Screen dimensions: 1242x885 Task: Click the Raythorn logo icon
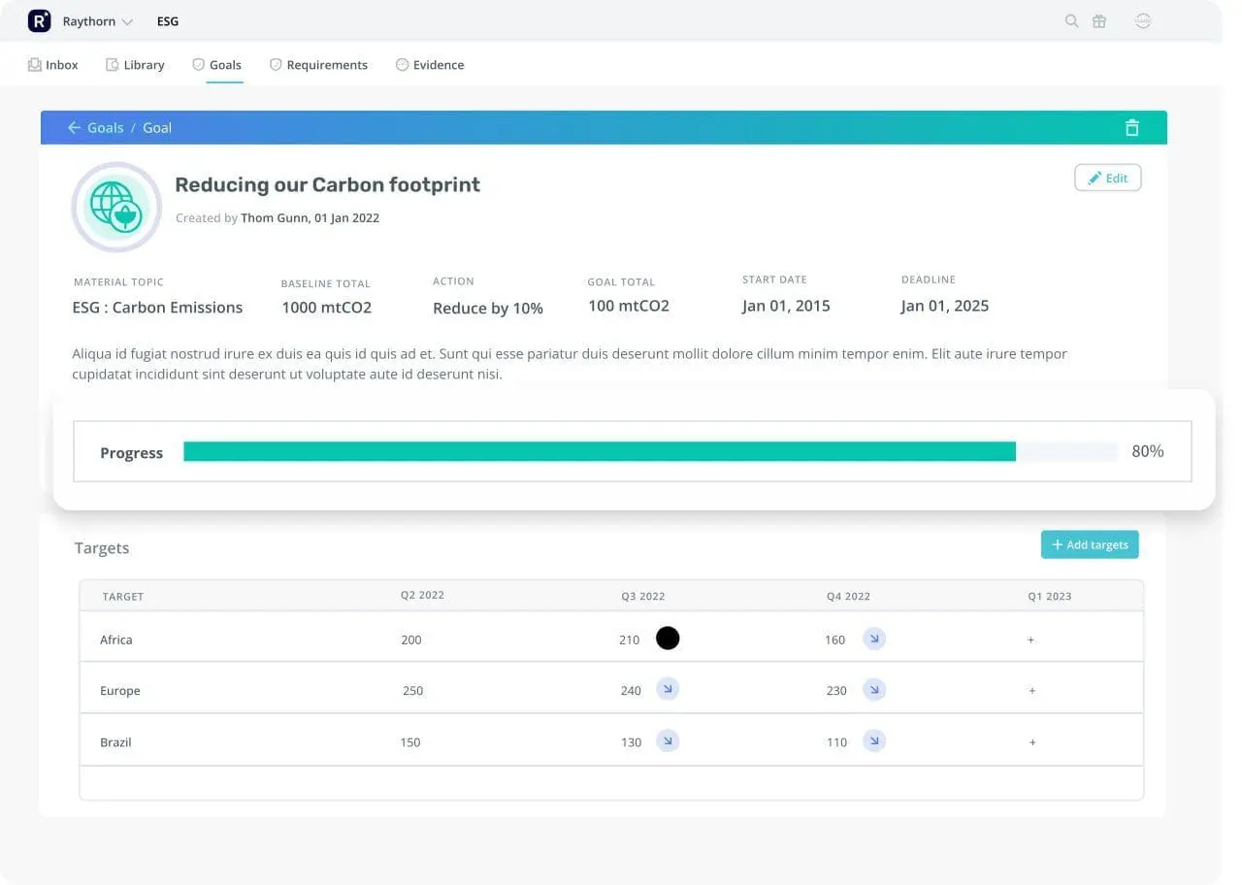coord(39,20)
